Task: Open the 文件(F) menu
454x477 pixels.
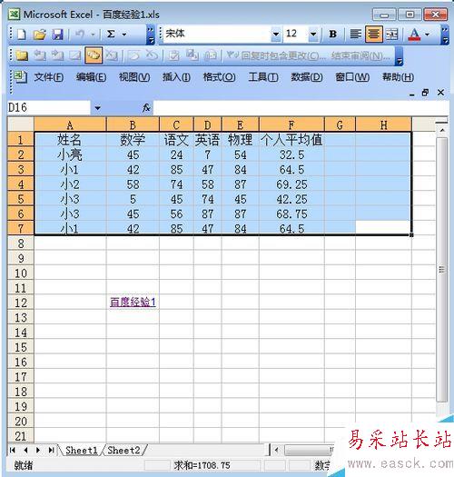Action: point(49,77)
